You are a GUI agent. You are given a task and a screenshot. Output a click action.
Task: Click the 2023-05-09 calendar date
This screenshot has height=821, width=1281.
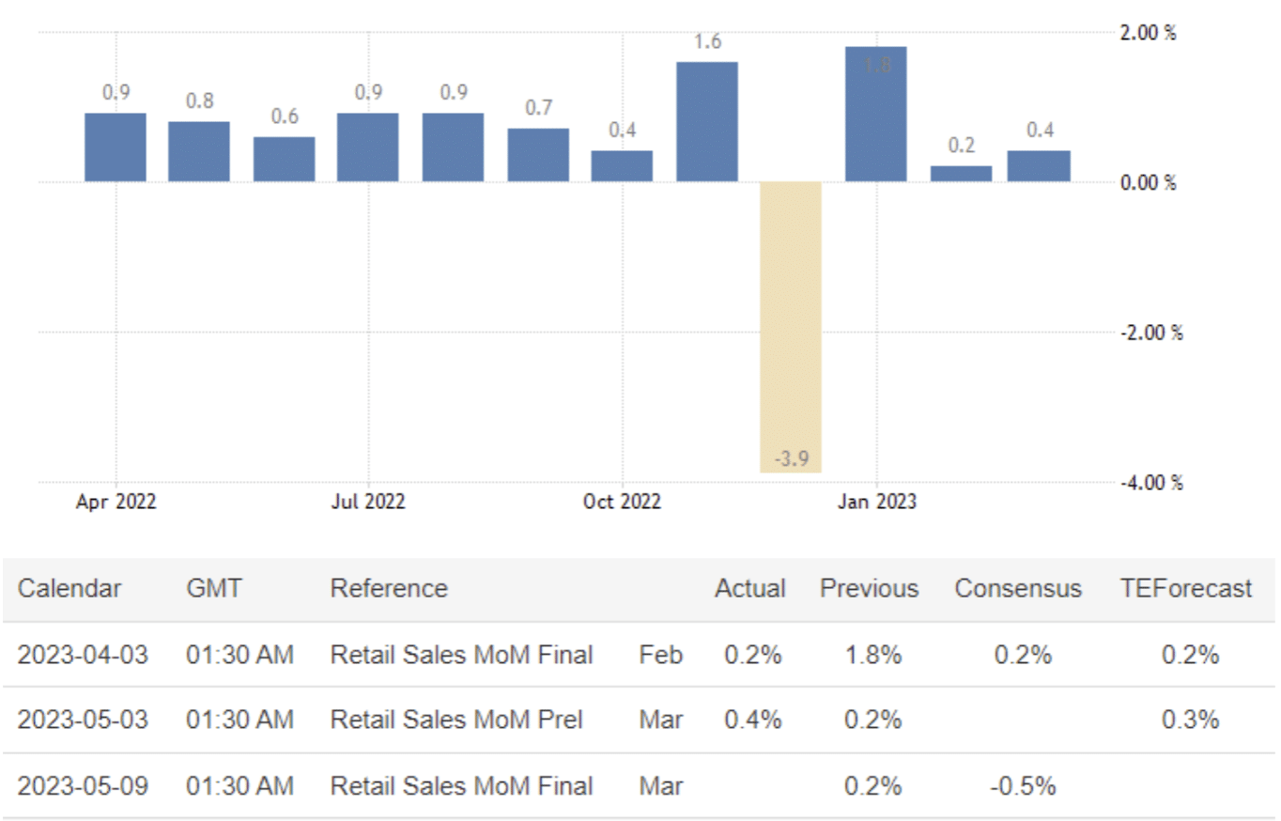click(x=83, y=785)
